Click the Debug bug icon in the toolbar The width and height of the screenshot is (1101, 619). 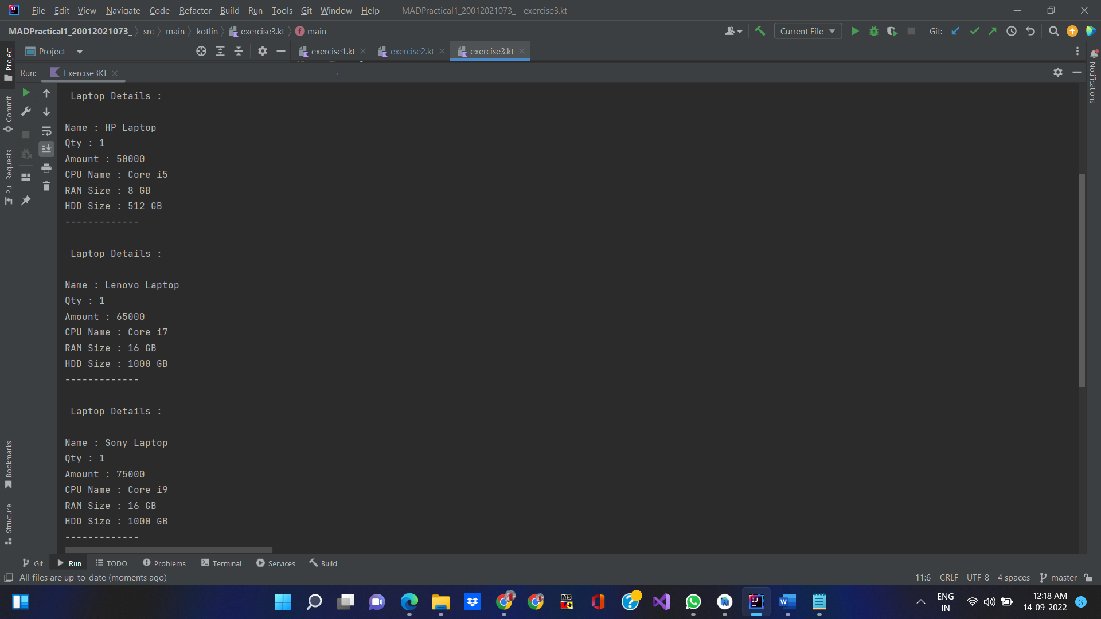point(873,31)
